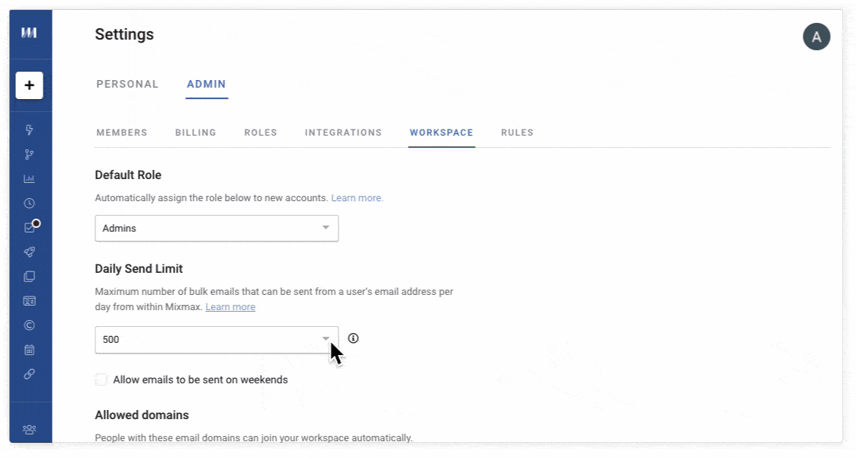The image size is (856, 458).
Task: Click Learn more link under Daily Send Limit
Action: coord(230,307)
